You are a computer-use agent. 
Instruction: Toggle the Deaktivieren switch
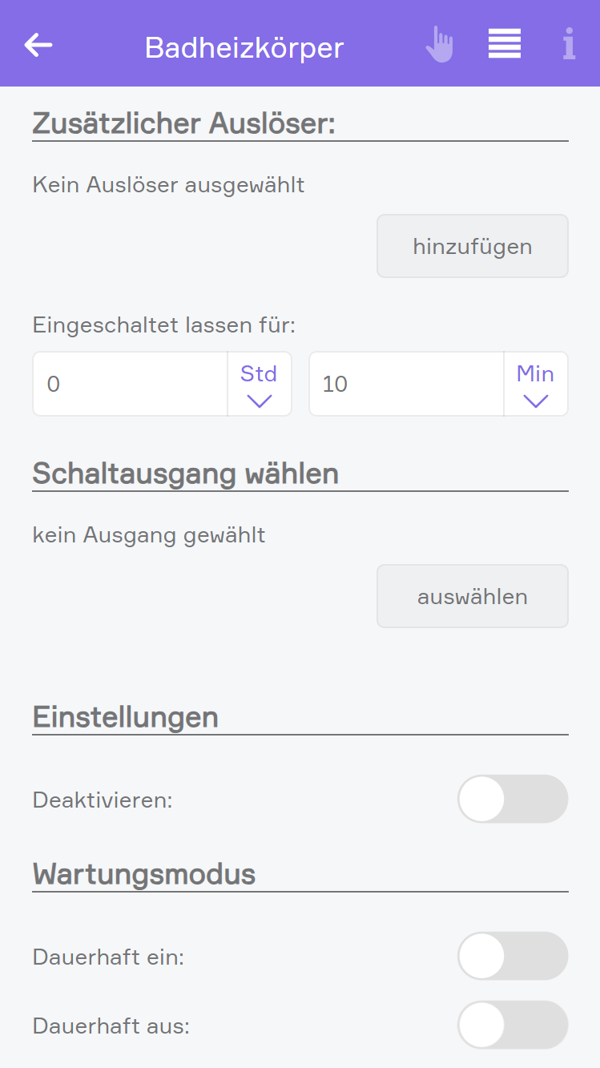pyautogui.click(x=513, y=799)
